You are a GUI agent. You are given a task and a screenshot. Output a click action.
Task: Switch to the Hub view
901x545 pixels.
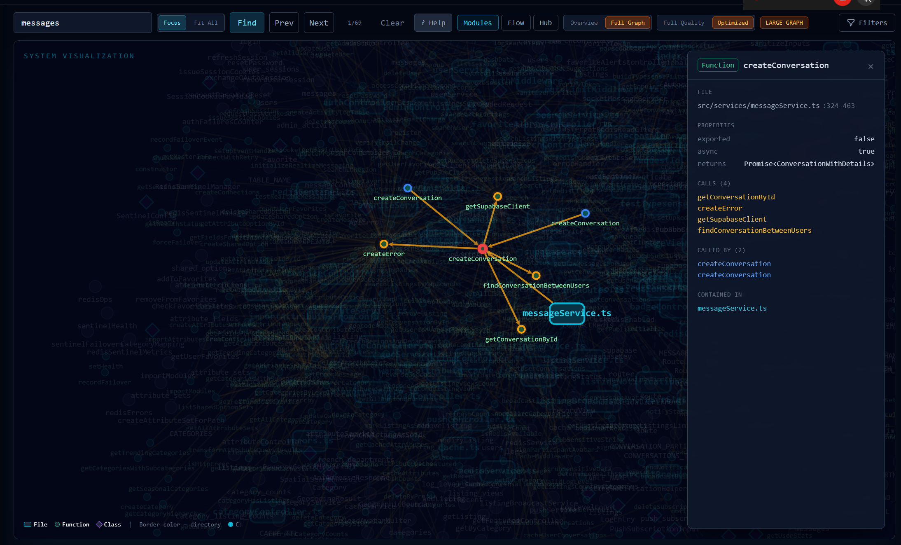point(545,23)
